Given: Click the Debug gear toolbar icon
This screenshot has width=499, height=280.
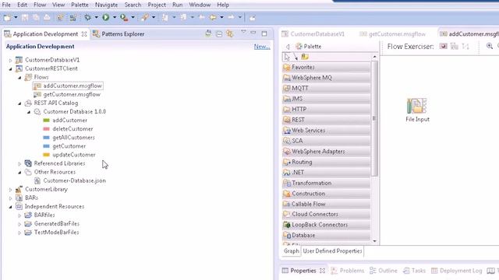Looking at the screenshot, I should (87, 18).
